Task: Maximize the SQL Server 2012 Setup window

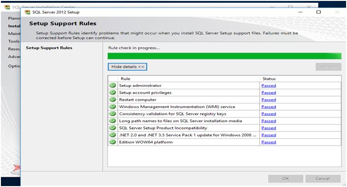Action: point(319,12)
